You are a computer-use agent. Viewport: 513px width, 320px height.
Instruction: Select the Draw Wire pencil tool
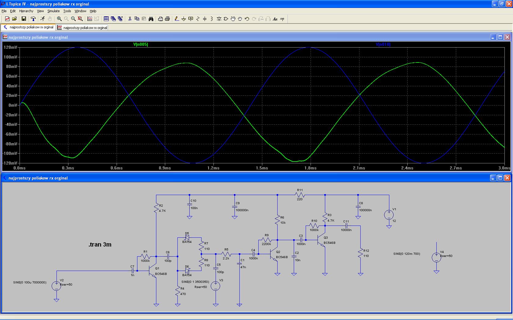pyautogui.click(x=176, y=19)
